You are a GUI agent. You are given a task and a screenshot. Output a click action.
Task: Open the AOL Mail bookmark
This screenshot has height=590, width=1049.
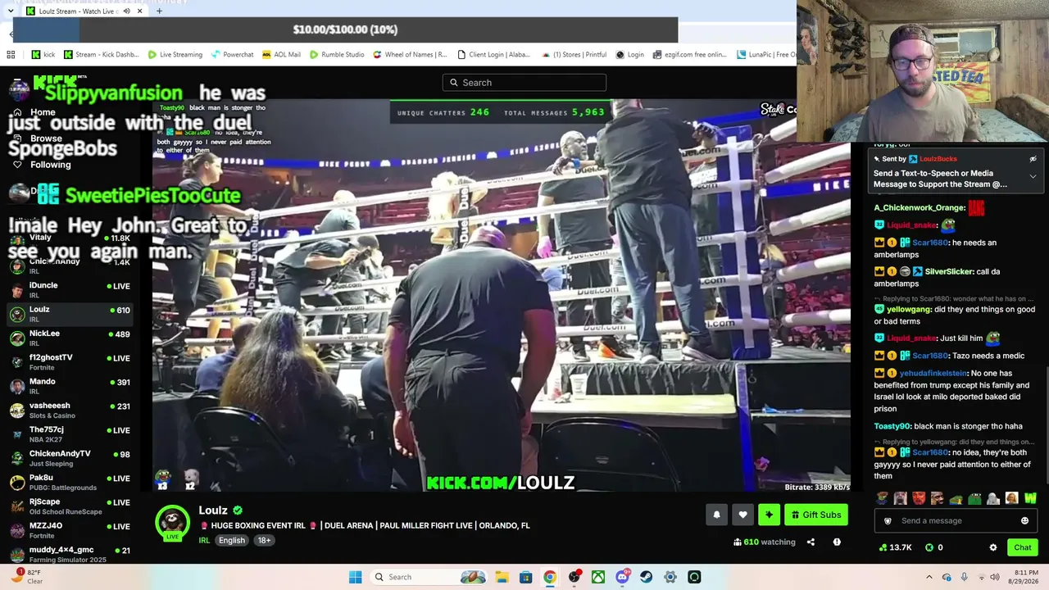[281, 55]
